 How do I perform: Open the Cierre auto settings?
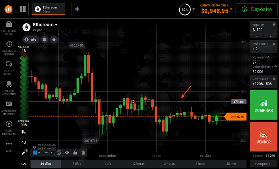[263, 81]
